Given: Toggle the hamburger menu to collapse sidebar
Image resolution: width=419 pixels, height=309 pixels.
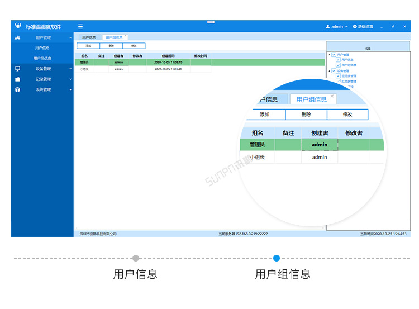Looking at the screenshot, I should (x=80, y=26).
